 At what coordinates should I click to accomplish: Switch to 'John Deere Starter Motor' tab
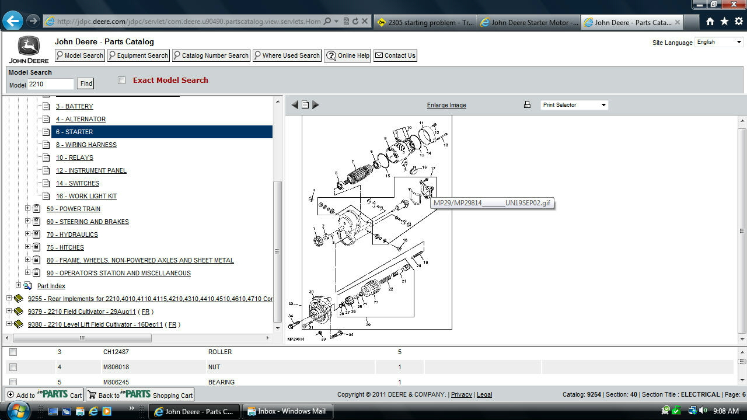529,22
